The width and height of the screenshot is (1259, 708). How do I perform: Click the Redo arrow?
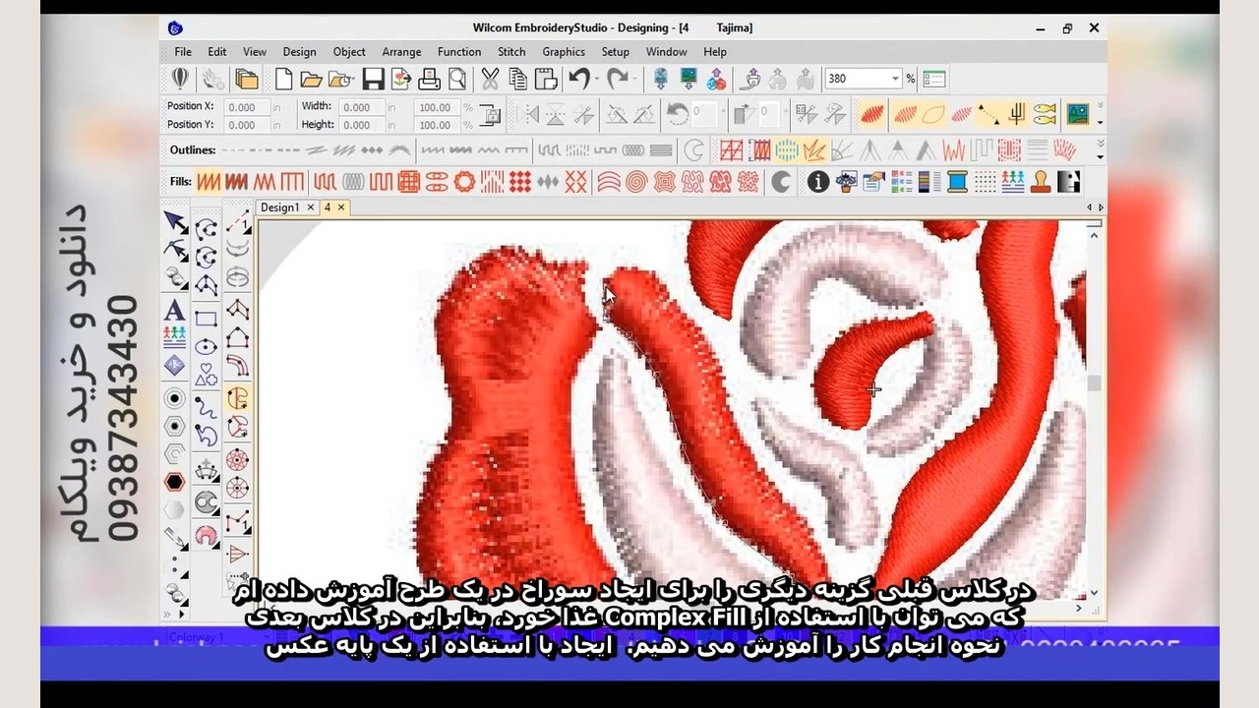click(617, 80)
